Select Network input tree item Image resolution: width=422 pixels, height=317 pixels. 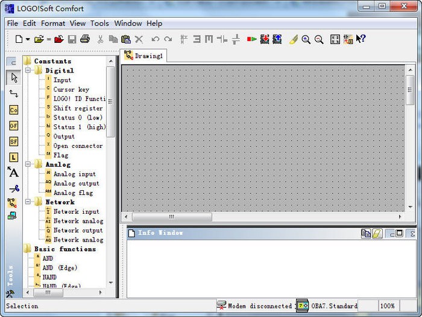click(x=76, y=211)
